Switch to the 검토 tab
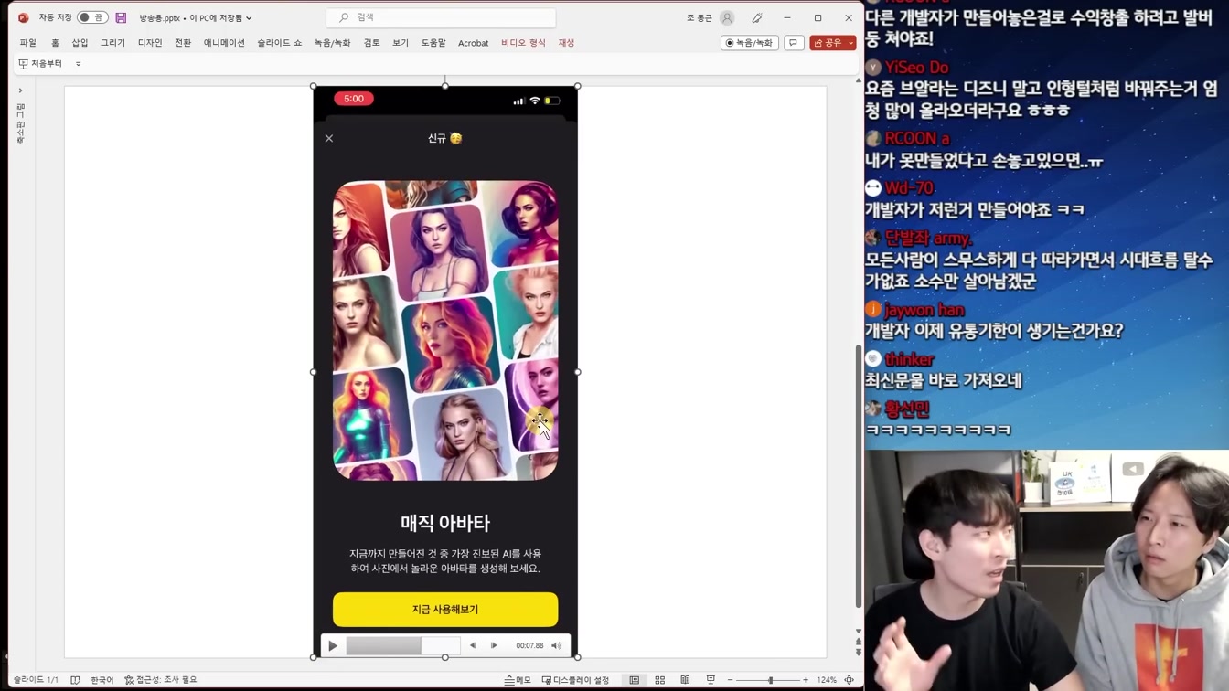 (371, 43)
